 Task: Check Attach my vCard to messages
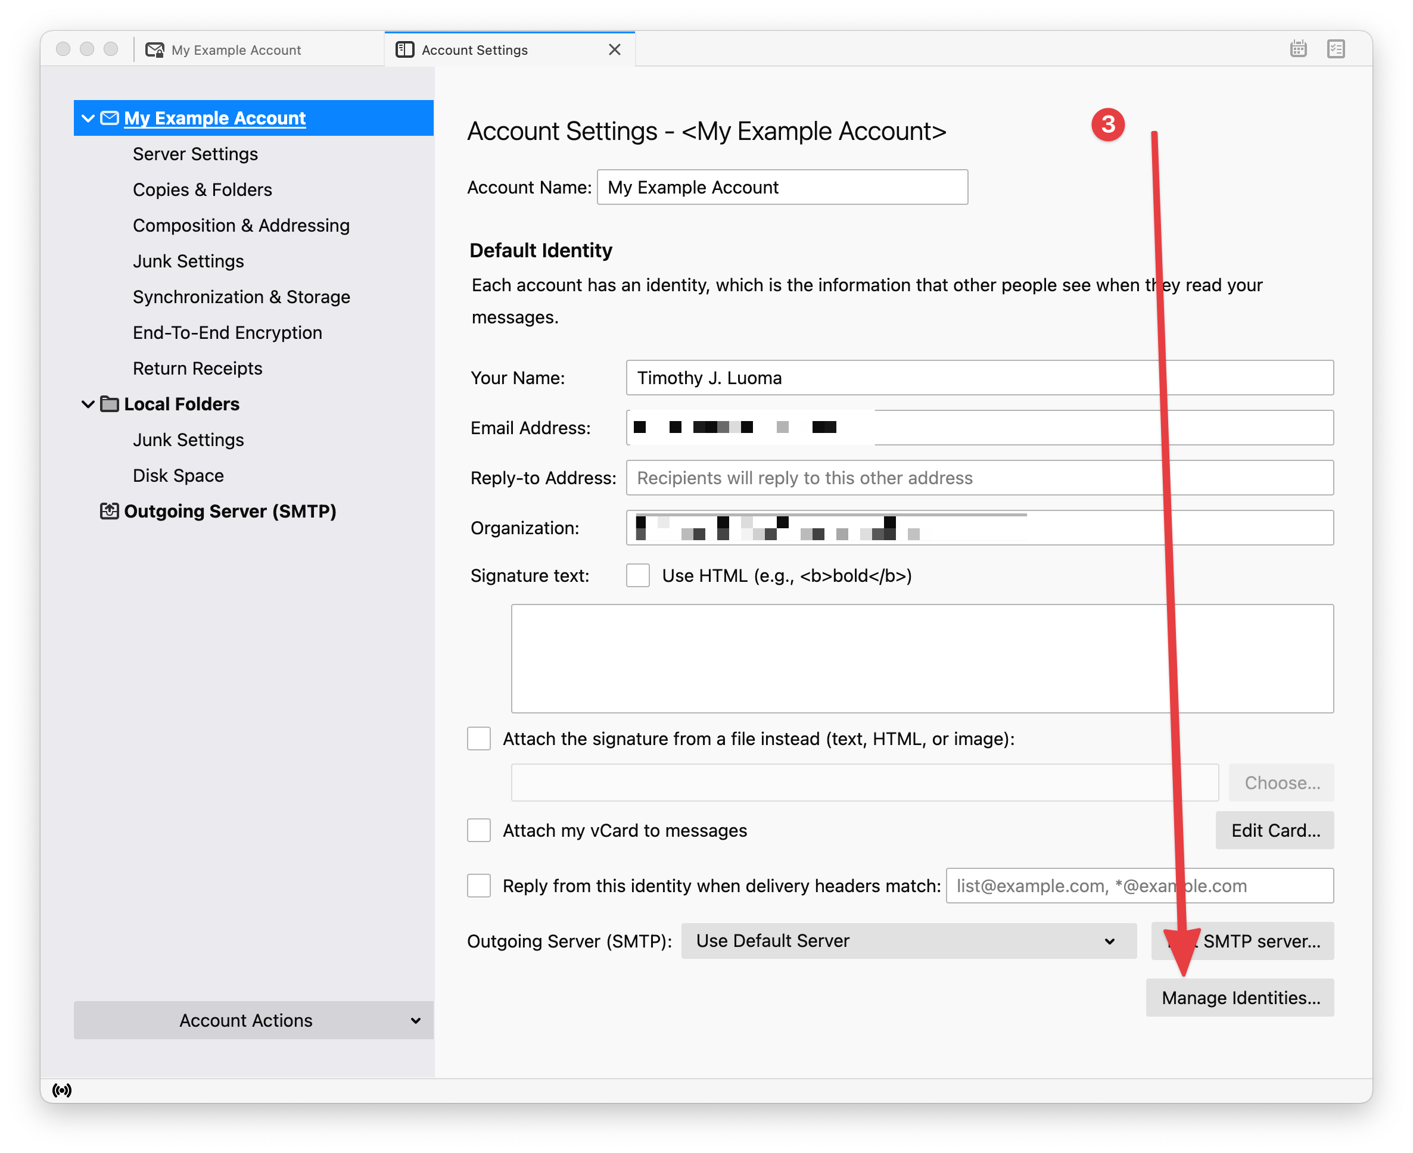click(x=478, y=830)
